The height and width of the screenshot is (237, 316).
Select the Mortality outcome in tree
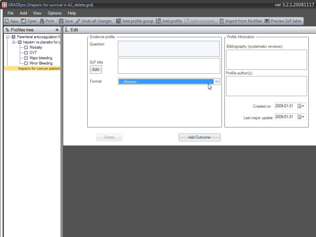[36, 47]
